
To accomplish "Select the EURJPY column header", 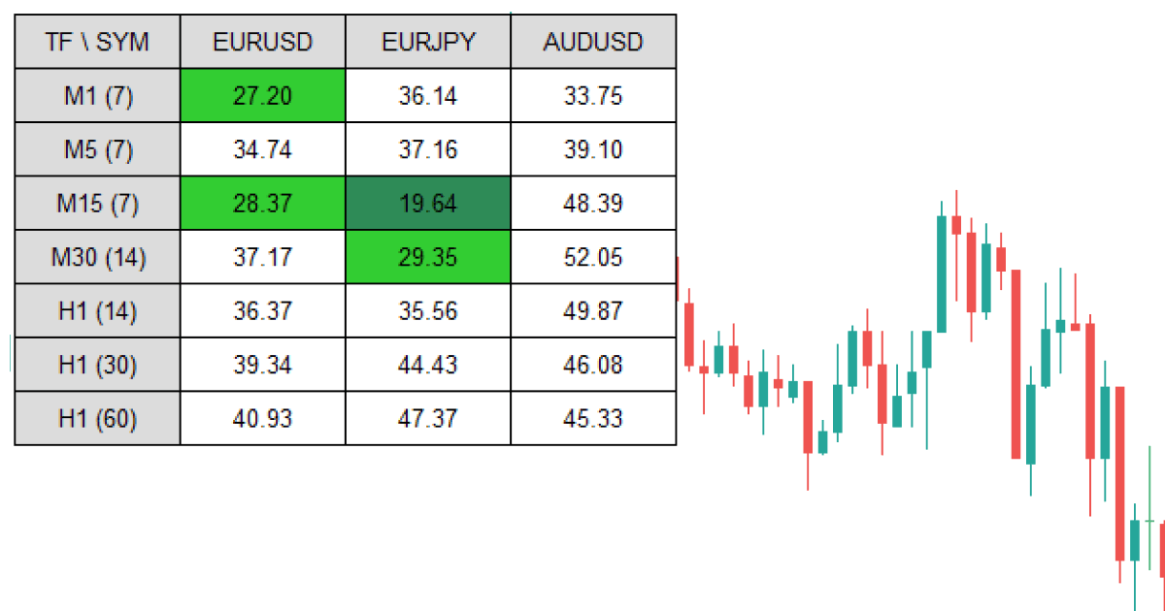I will pyautogui.click(x=428, y=42).
